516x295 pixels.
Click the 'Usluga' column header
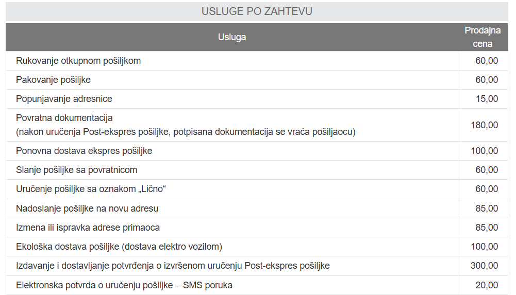[x=232, y=37]
